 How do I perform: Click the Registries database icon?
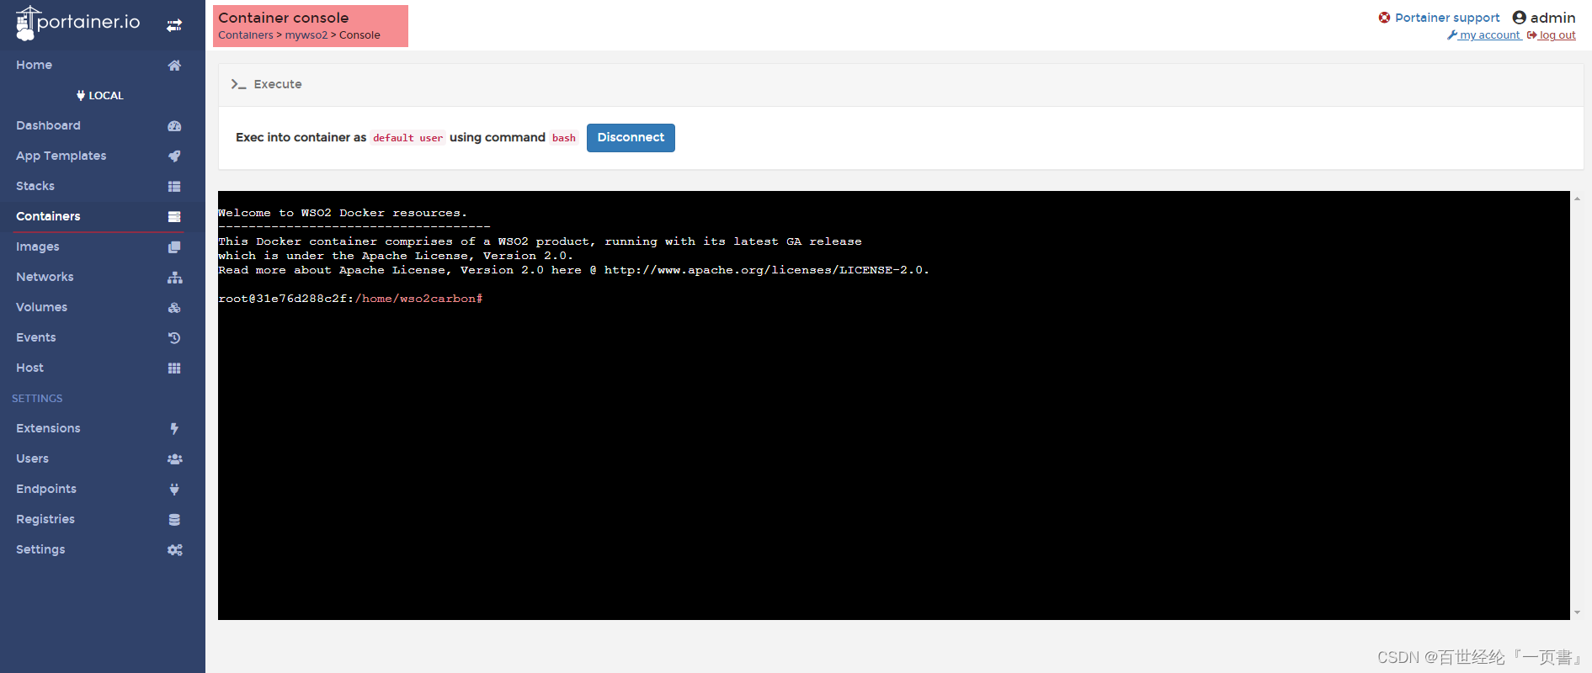tap(174, 519)
